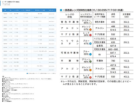Click the orange 50% lens color circle
Screen dimensions: 137x105
[x=90, y=70]
